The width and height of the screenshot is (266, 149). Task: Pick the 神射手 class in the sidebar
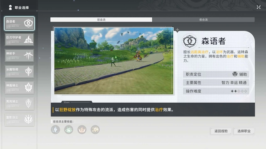tap(20, 55)
